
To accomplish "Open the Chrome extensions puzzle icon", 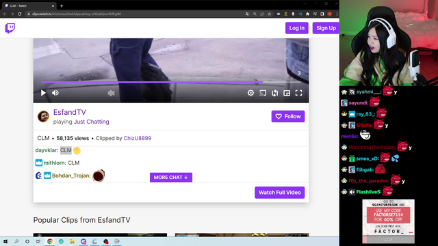I will point(307,14).
